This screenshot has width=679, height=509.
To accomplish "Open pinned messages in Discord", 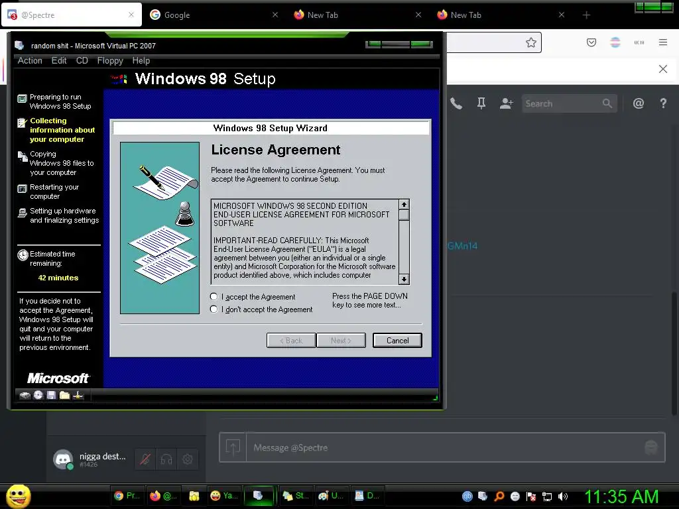I will point(481,103).
